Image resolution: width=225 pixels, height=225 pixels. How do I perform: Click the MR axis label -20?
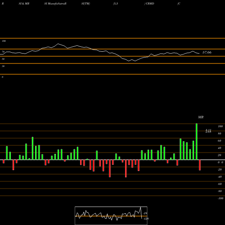coord(220,170)
